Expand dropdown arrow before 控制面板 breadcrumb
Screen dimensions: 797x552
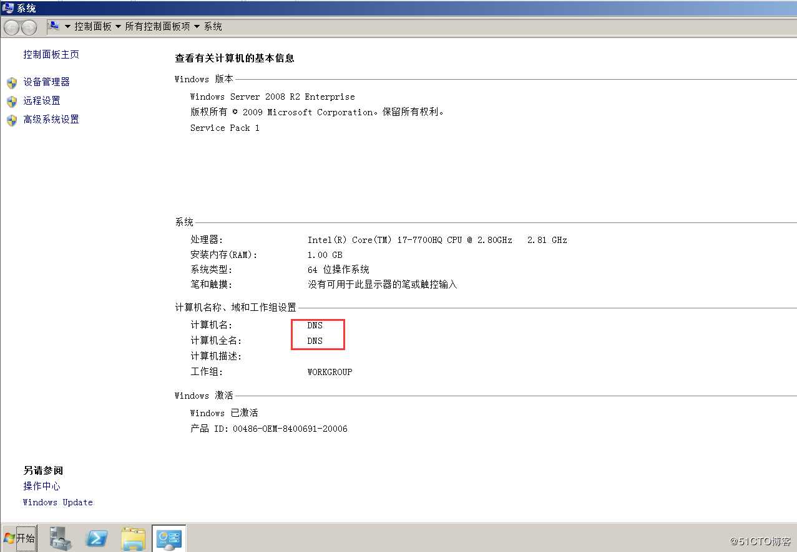[67, 27]
